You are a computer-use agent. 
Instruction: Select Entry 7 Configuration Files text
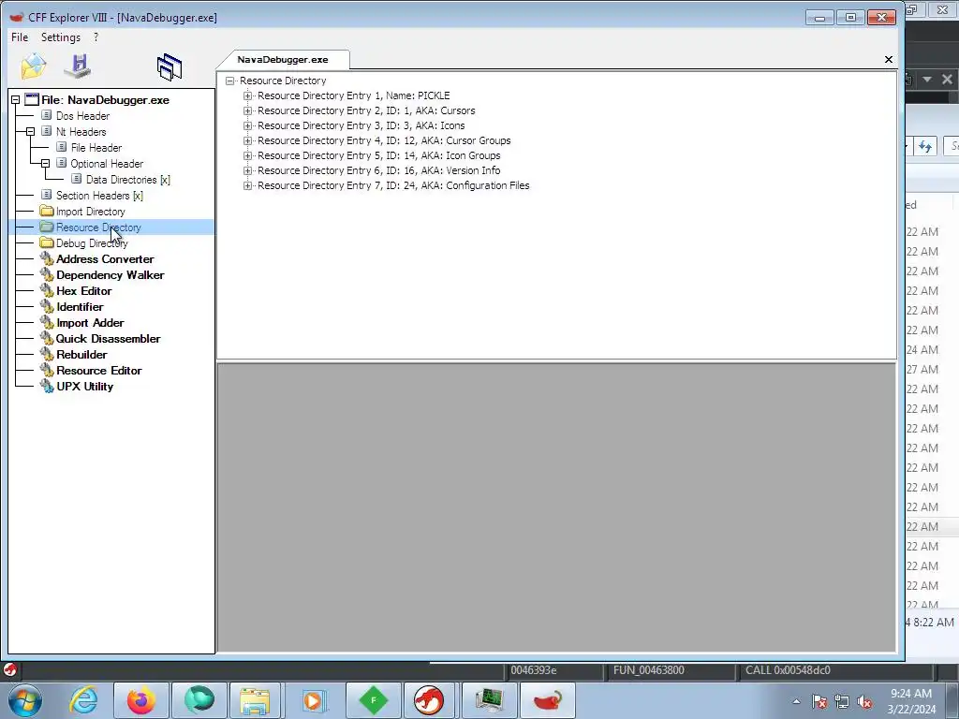[393, 185]
